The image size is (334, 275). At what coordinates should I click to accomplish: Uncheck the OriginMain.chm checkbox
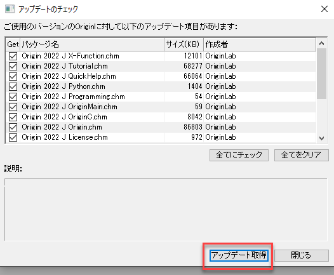[13, 107]
